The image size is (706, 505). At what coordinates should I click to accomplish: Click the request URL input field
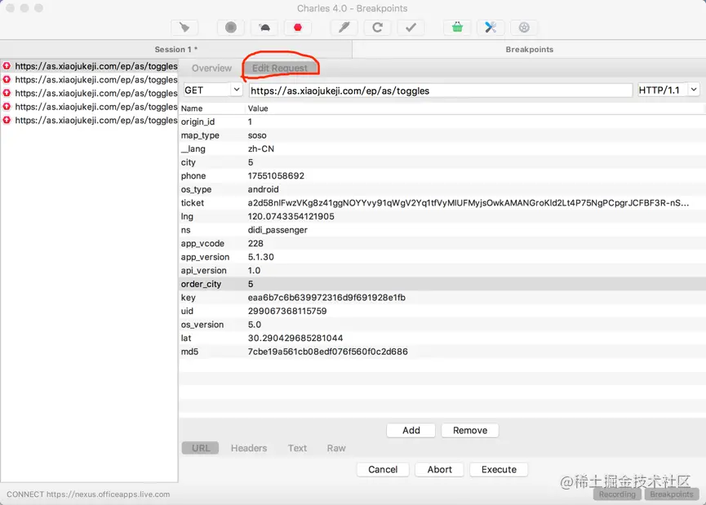[441, 91]
